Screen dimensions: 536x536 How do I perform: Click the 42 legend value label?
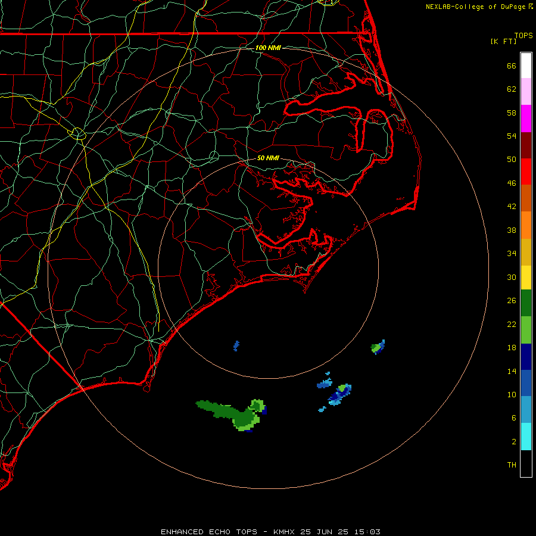(x=512, y=207)
